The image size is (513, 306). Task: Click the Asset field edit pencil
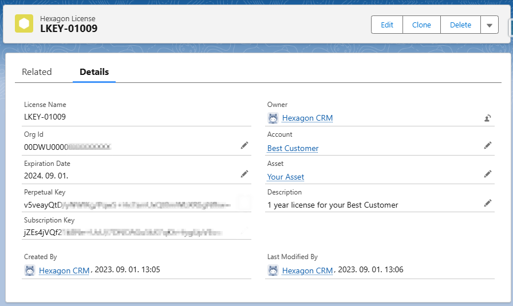(488, 174)
